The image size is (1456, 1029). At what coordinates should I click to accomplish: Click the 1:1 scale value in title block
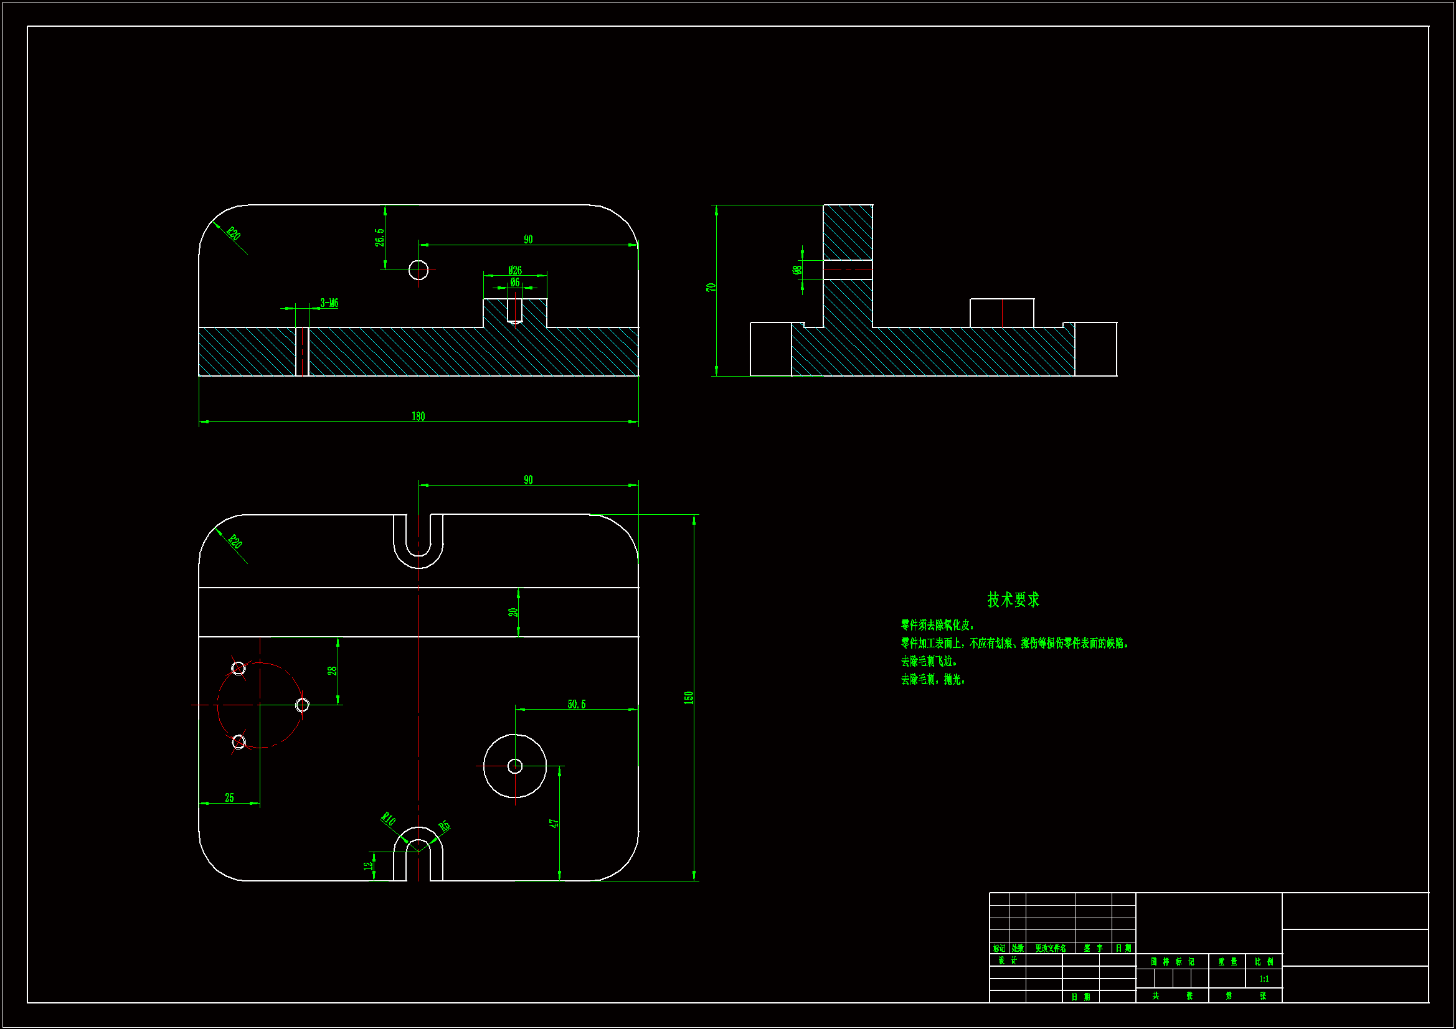tap(1264, 979)
